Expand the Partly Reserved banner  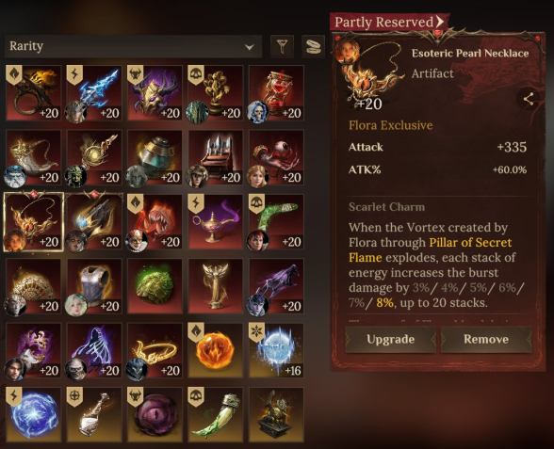click(389, 23)
